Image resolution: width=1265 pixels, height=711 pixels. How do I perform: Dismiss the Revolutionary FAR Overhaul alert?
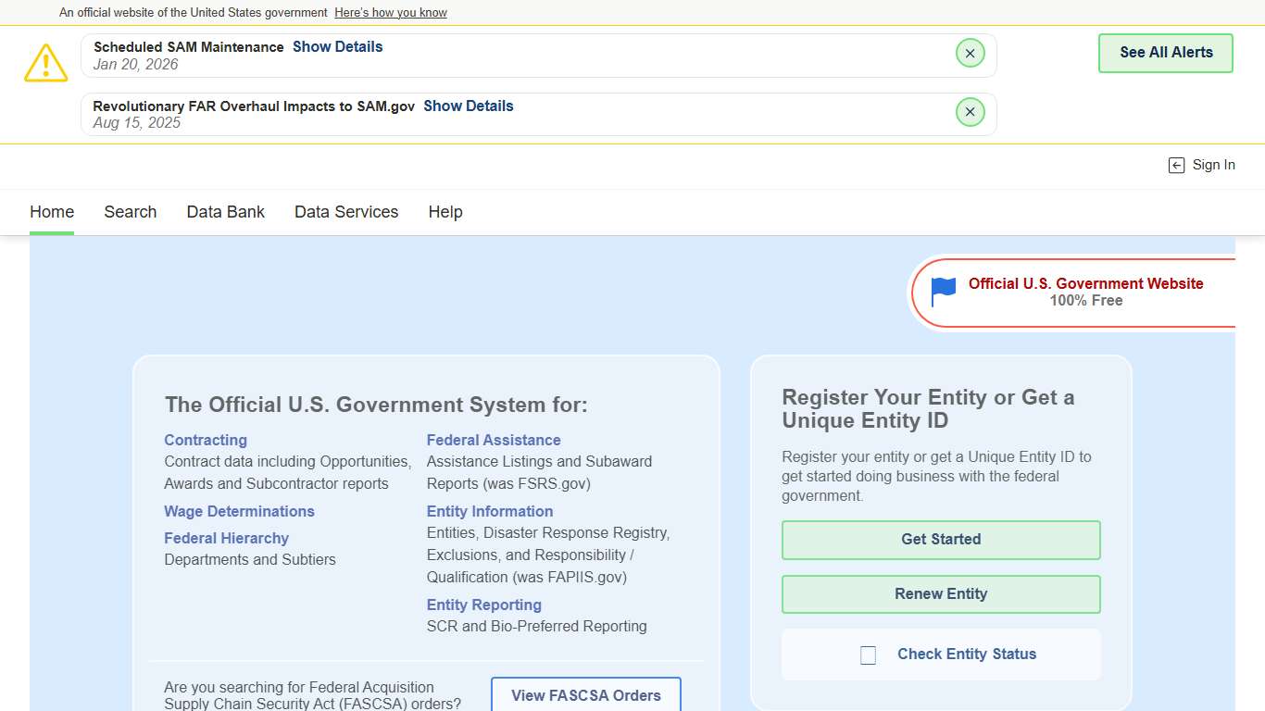pos(970,111)
